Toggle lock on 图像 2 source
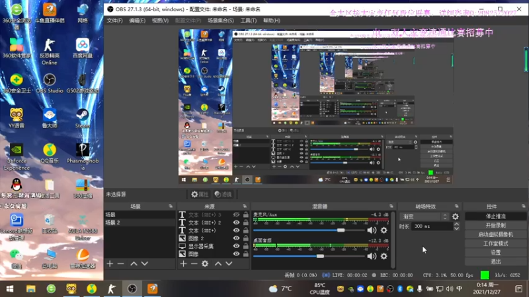This screenshot has width=529, height=297. 245,238
